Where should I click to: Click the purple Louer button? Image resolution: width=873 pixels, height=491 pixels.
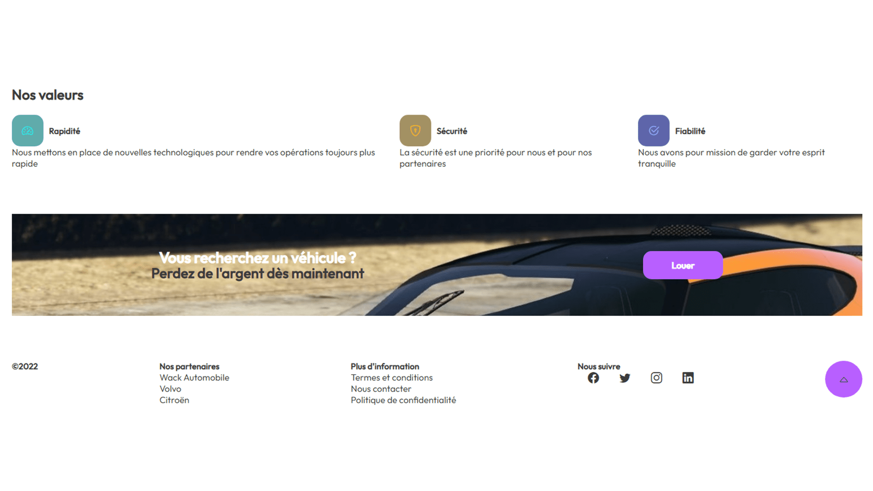pos(682,265)
